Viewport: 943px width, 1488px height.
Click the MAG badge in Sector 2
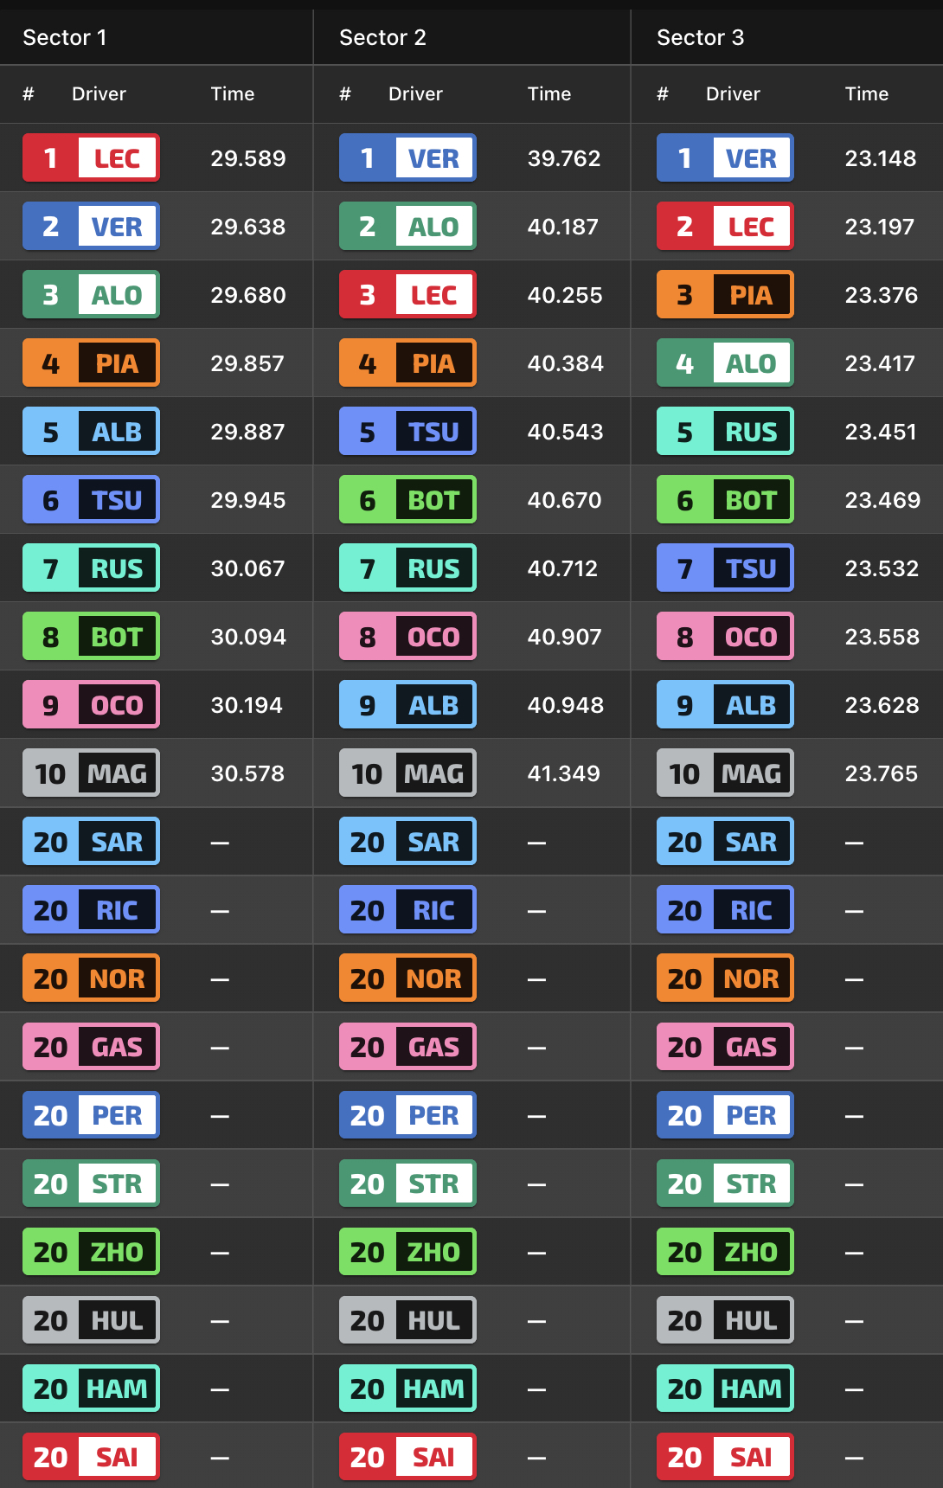coord(407,773)
